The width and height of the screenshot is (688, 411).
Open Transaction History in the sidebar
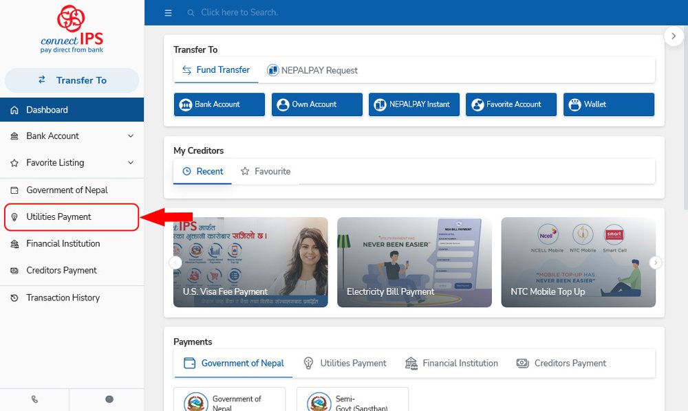(72, 298)
